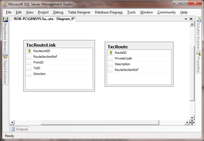The image size is (204, 141).
Task: Minimize the Management Studio window
Action: click(177, 3)
